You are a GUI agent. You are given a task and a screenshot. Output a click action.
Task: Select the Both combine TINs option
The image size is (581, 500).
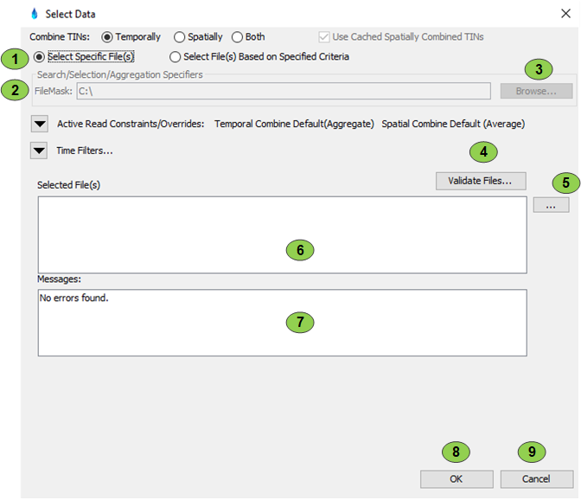237,37
